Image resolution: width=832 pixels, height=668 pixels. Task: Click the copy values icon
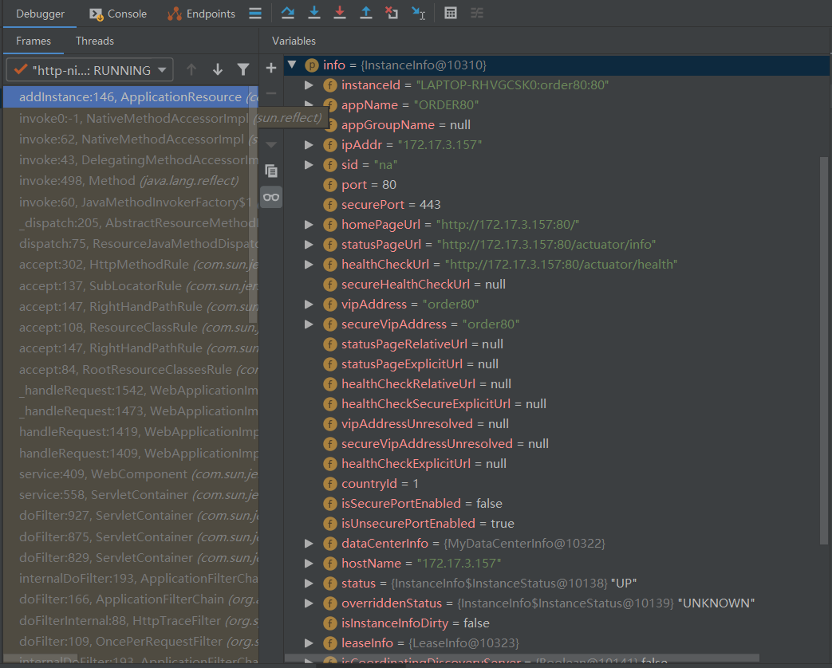tap(271, 171)
